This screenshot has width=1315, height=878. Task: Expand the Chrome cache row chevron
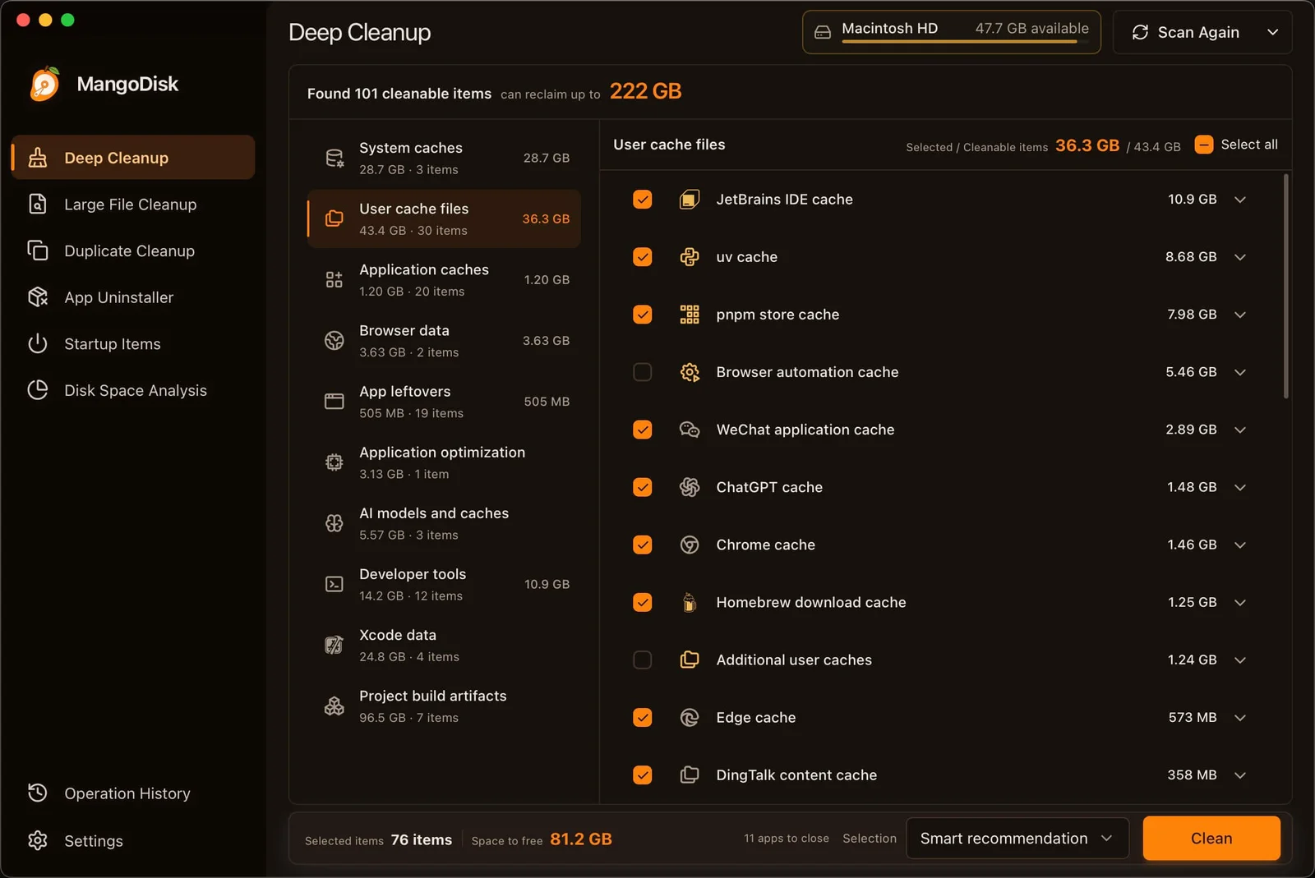pos(1240,545)
